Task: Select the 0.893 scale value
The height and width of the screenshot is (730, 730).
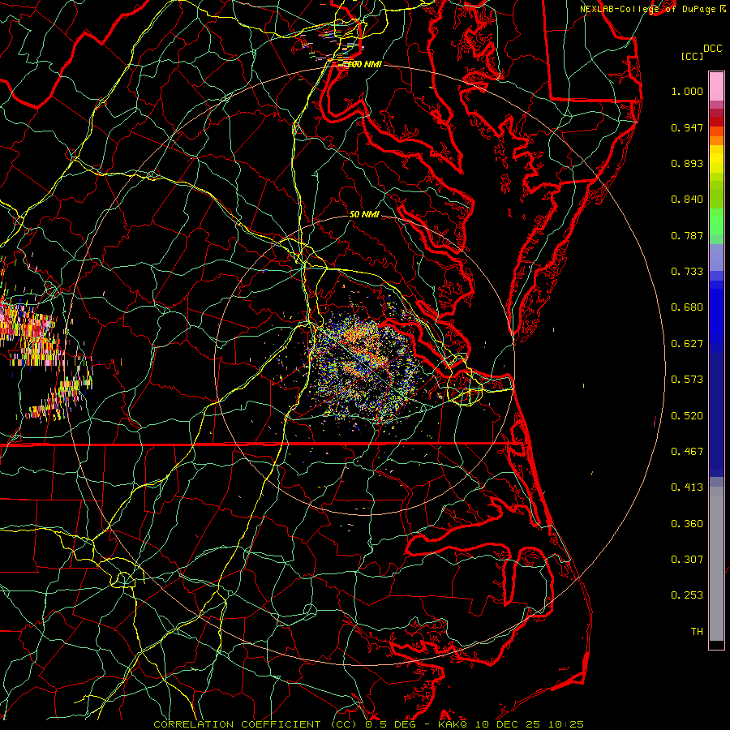Action: click(687, 163)
